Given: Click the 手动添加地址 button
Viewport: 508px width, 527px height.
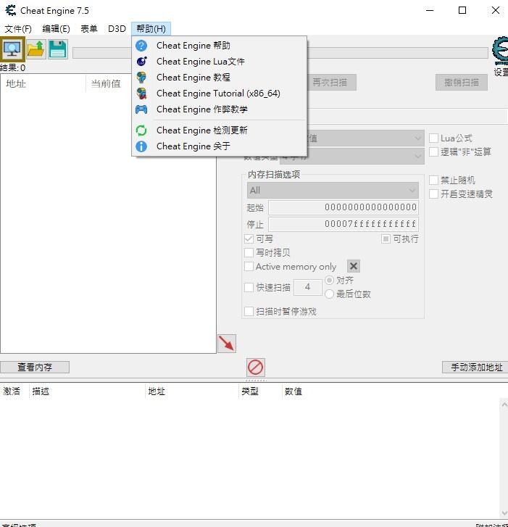Looking at the screenshot, I should 475,367.
